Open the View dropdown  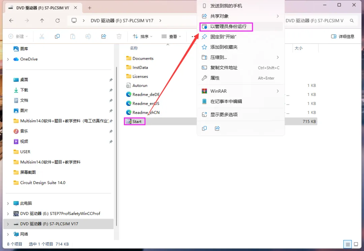(x=171, y=36)
